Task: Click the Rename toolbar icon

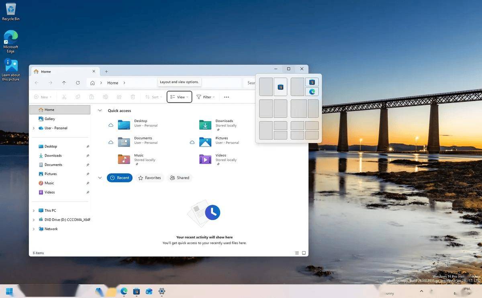Action: click(x=105, y=97)
